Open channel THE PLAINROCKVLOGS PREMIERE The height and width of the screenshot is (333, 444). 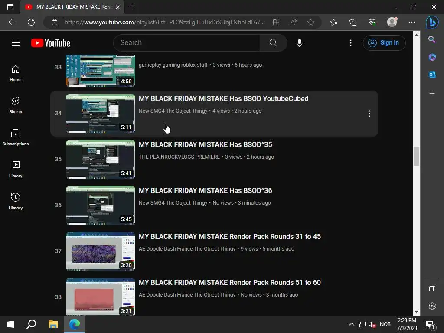179,157
